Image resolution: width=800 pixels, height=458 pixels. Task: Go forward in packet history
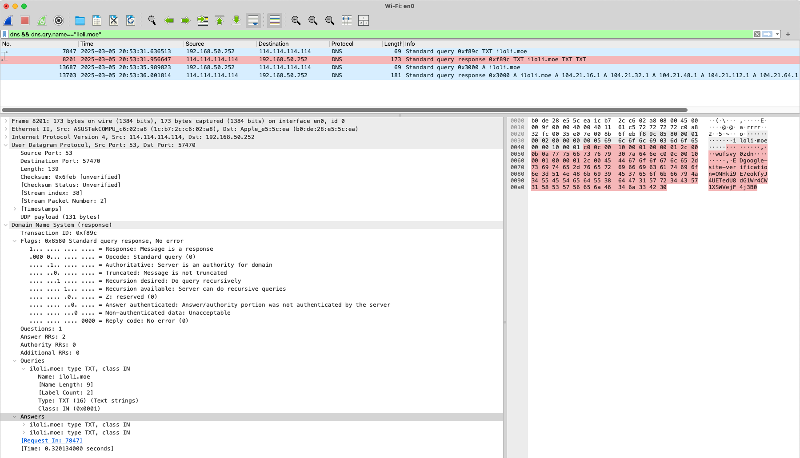186,20
